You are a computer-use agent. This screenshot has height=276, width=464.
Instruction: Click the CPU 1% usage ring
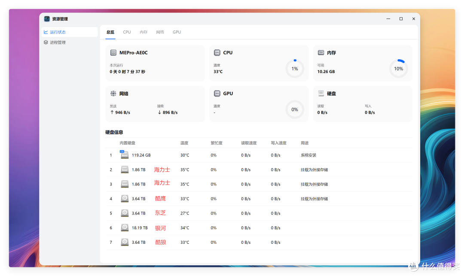295,69
